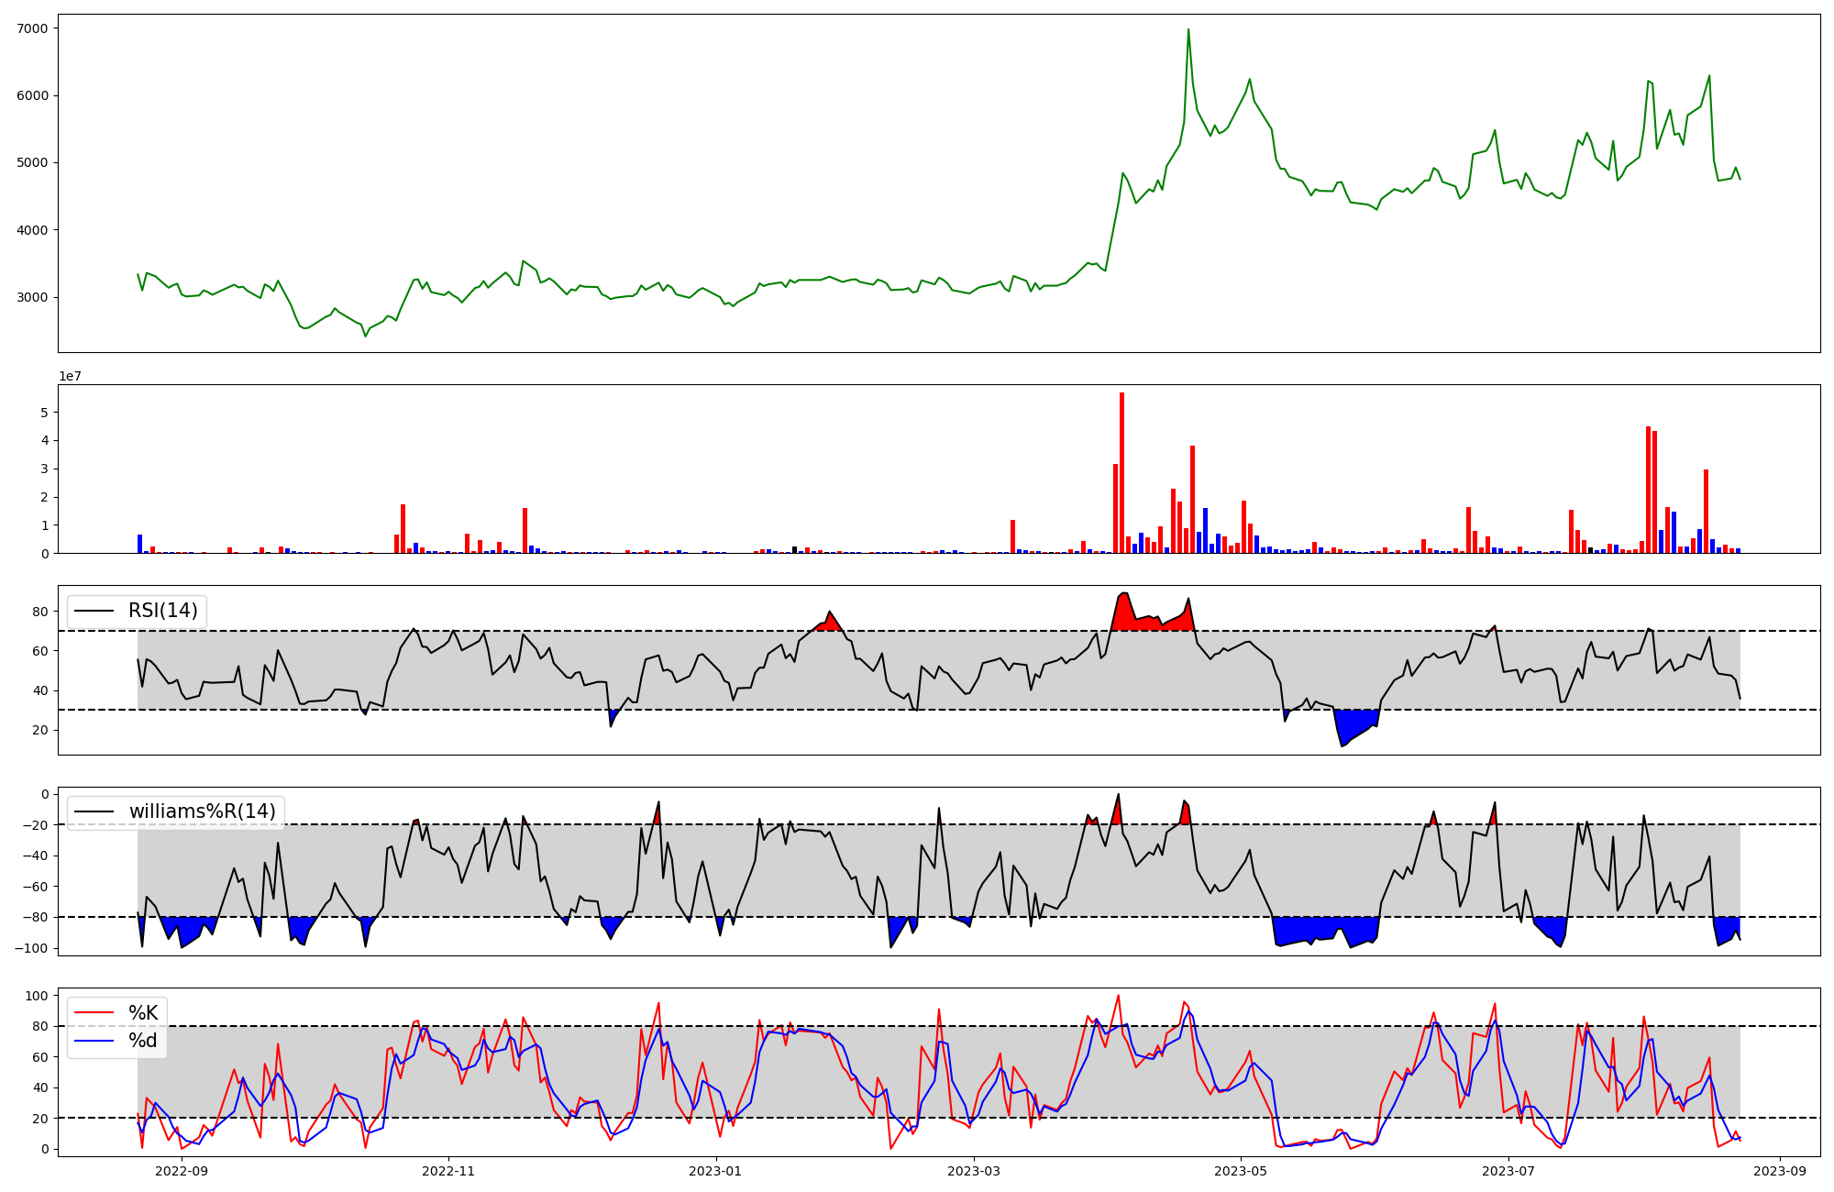
Task: Click the tallest red volume bar
Action: 1121,472
